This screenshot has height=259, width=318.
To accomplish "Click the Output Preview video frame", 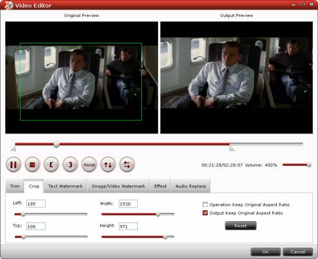I will coord(236,78).
